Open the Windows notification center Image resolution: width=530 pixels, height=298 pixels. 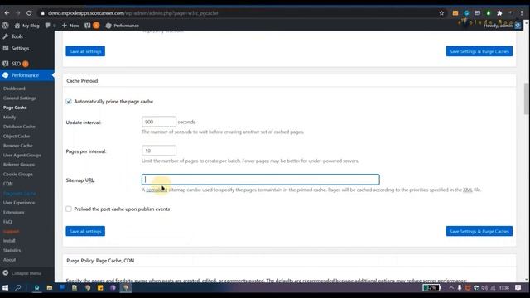[518, 288]
